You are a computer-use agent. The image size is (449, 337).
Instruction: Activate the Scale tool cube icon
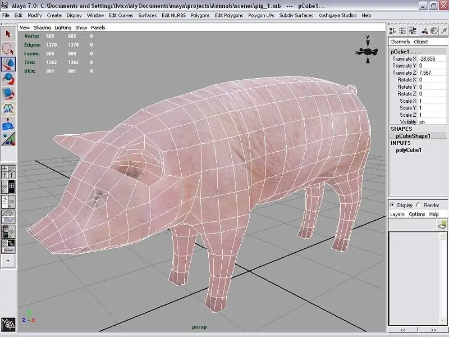(8, 94)
